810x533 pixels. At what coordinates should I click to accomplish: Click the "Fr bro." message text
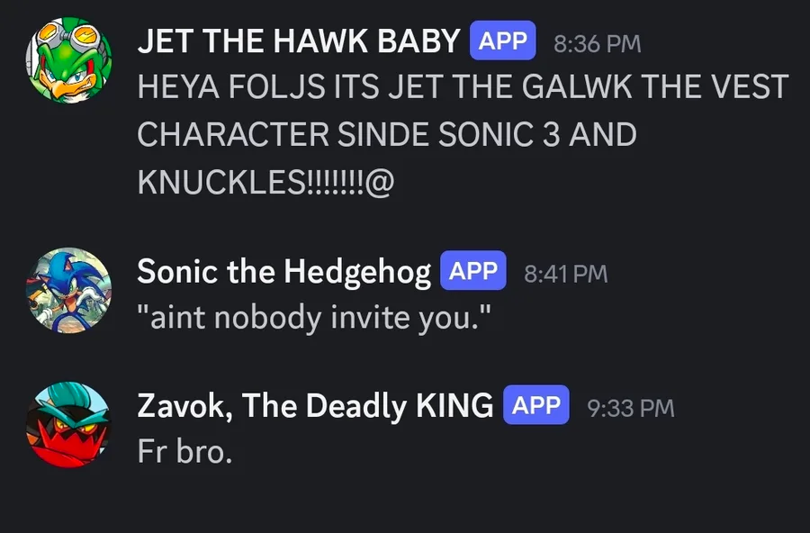184,451
